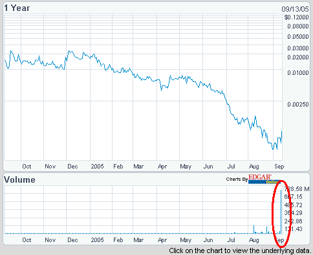This screenshot has width=313, height=255.
Task: Click 'Nov' label under the price chart
Action: click(50, 167)
